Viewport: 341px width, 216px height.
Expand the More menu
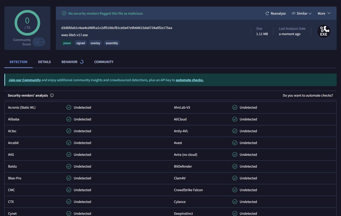point(324,13)
